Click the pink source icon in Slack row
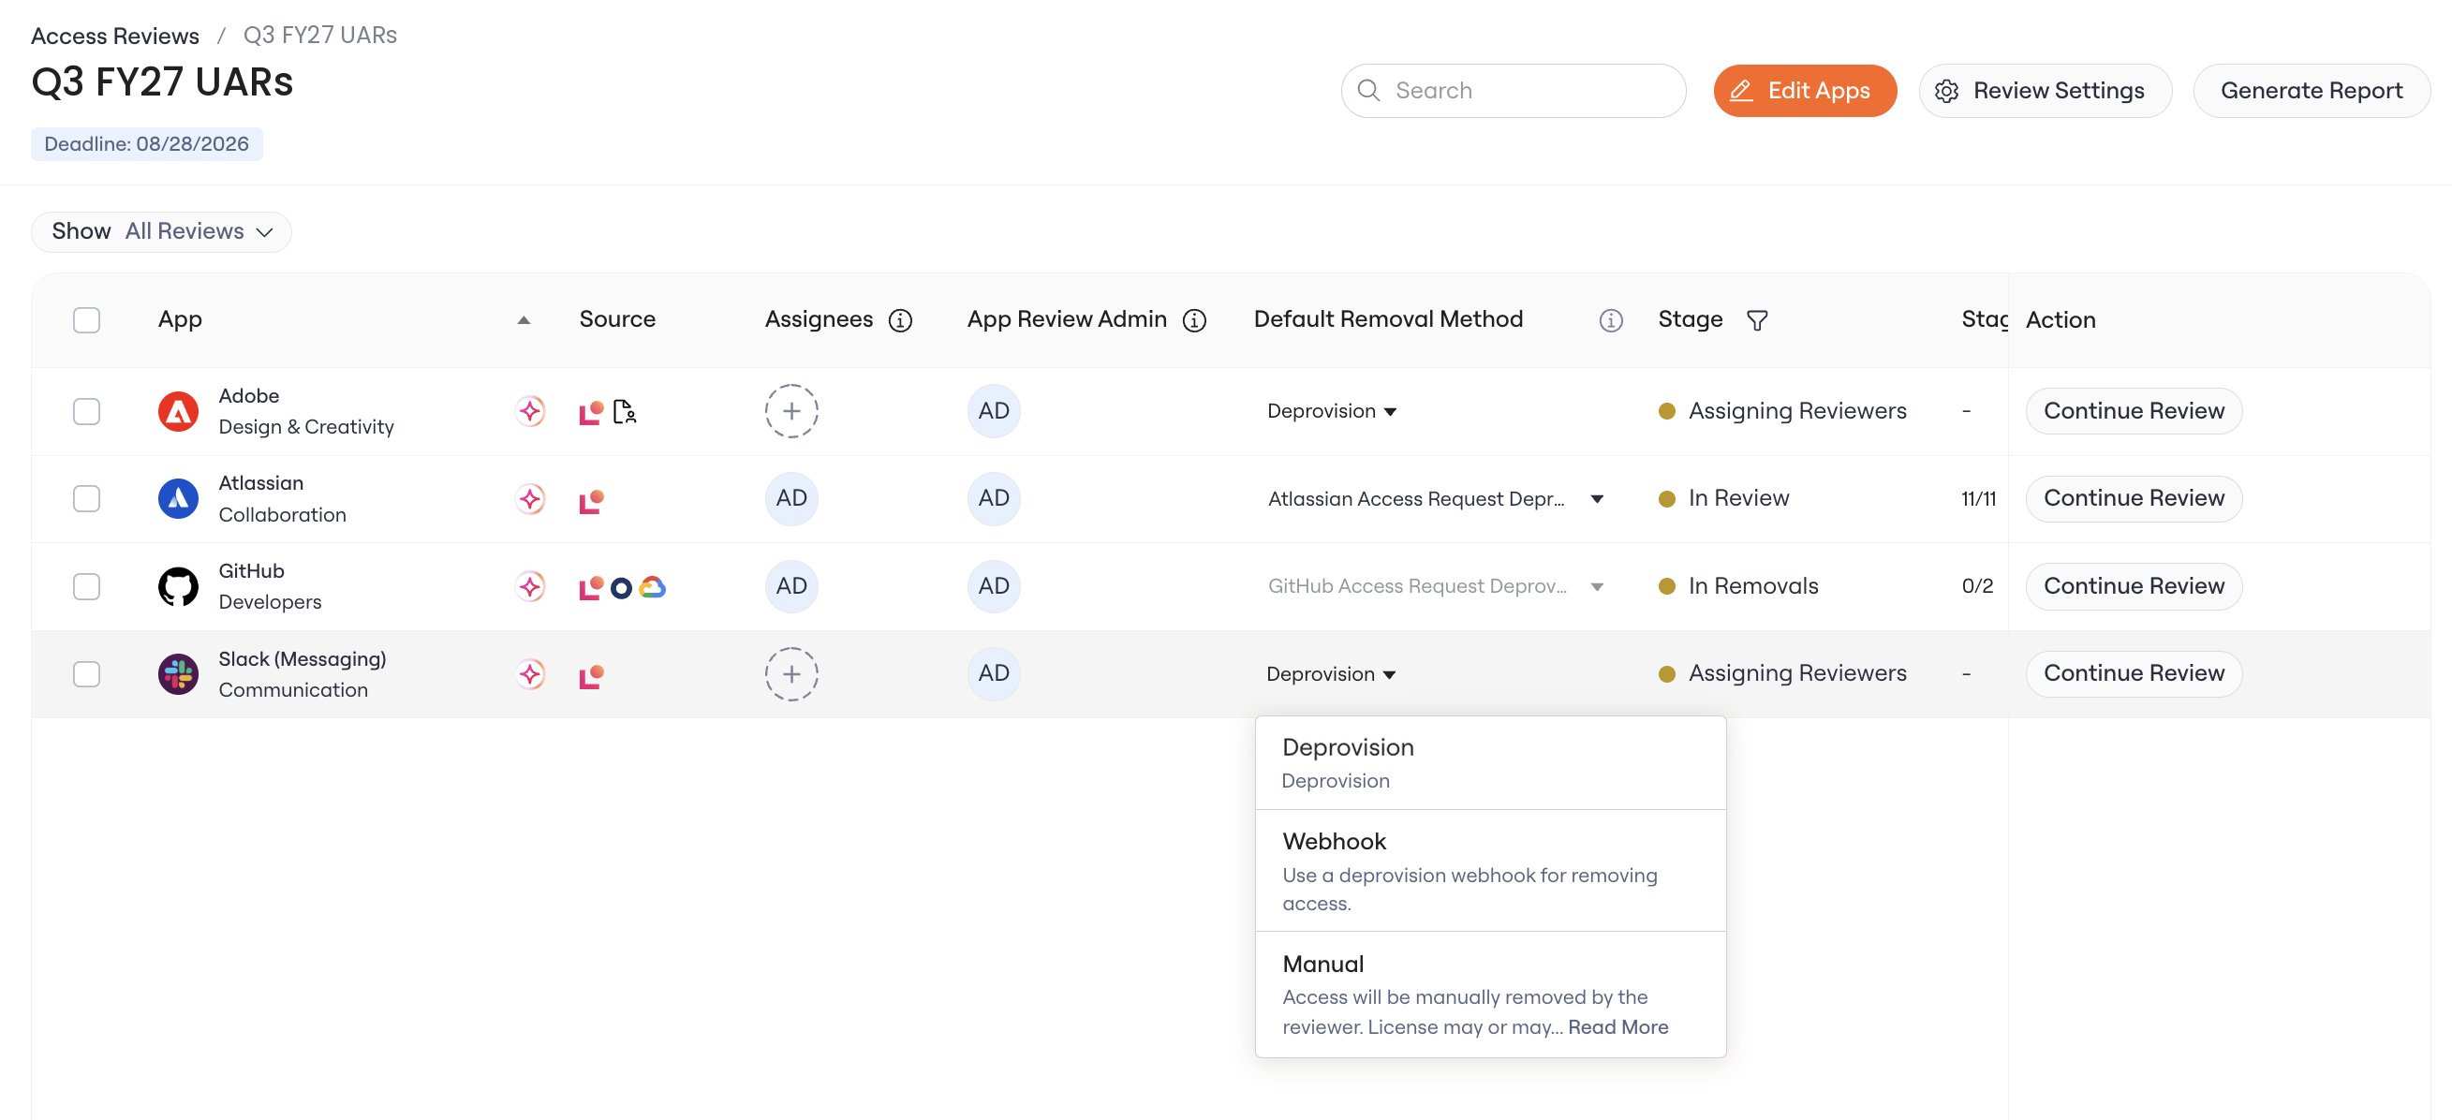The width and height of the screenshot is (2452, 1120). [x=591, y=674]
